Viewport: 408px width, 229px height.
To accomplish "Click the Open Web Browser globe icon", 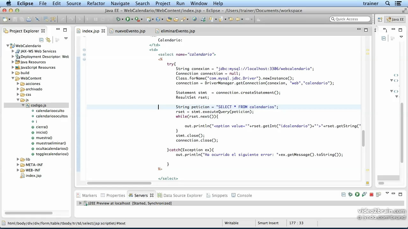I will coord(194,19).
